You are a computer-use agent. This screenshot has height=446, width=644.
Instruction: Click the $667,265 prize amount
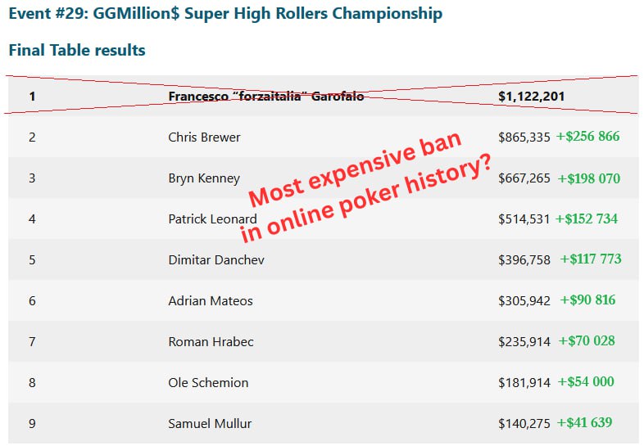tap(524, 178)
